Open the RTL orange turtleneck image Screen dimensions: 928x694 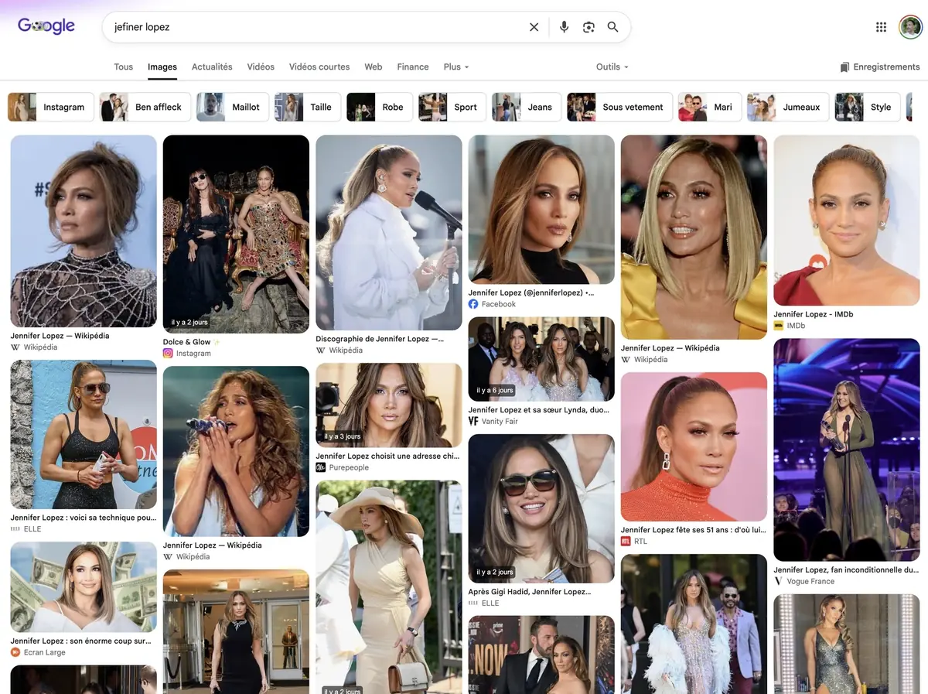pyautogui.click(x=694, y=447)
